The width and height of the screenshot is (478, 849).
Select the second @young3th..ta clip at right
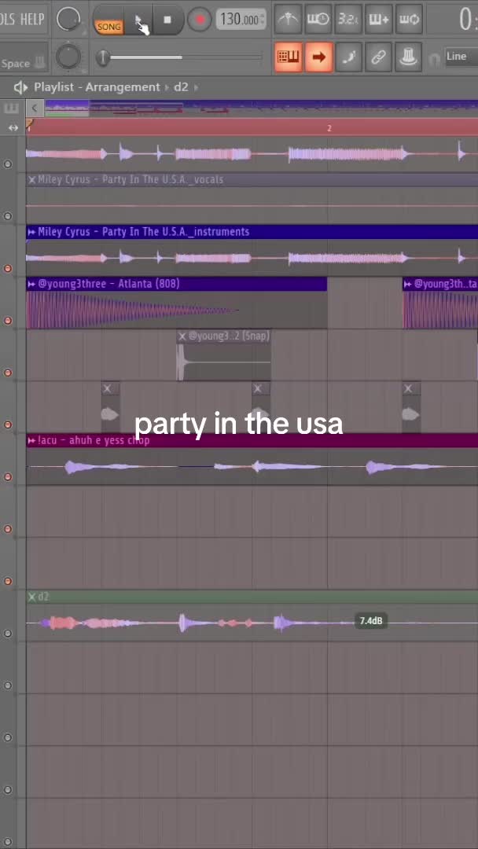440,302
